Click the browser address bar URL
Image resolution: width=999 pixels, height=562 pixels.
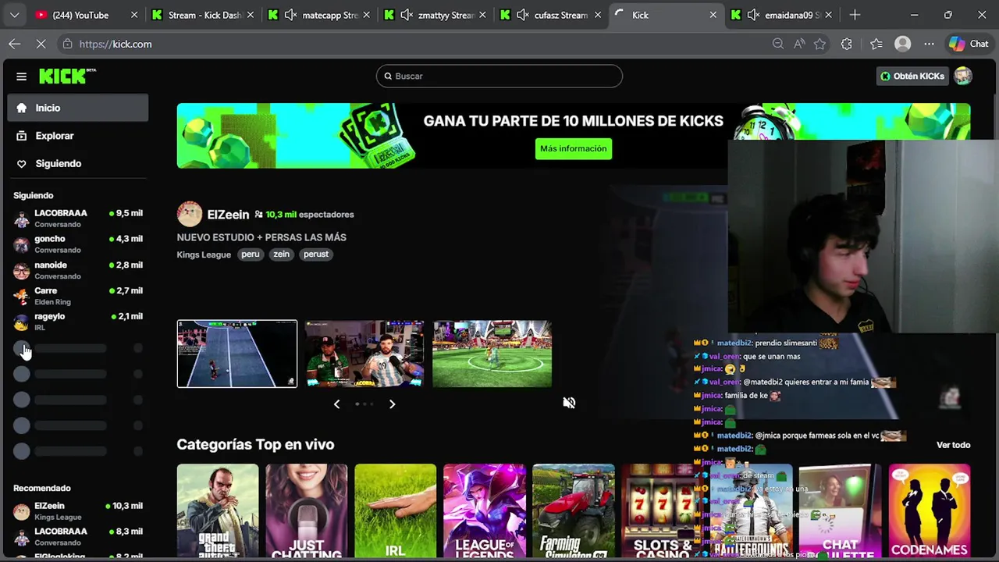point(116,44)
